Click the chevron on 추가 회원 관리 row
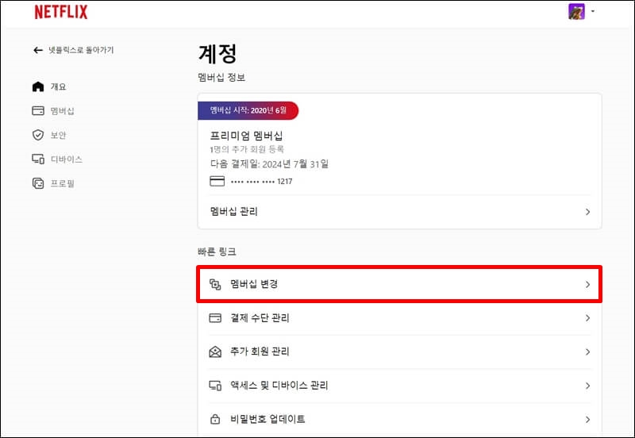This screenshot has height=438, width=635. pyautogui.click(x=587, y=352)
